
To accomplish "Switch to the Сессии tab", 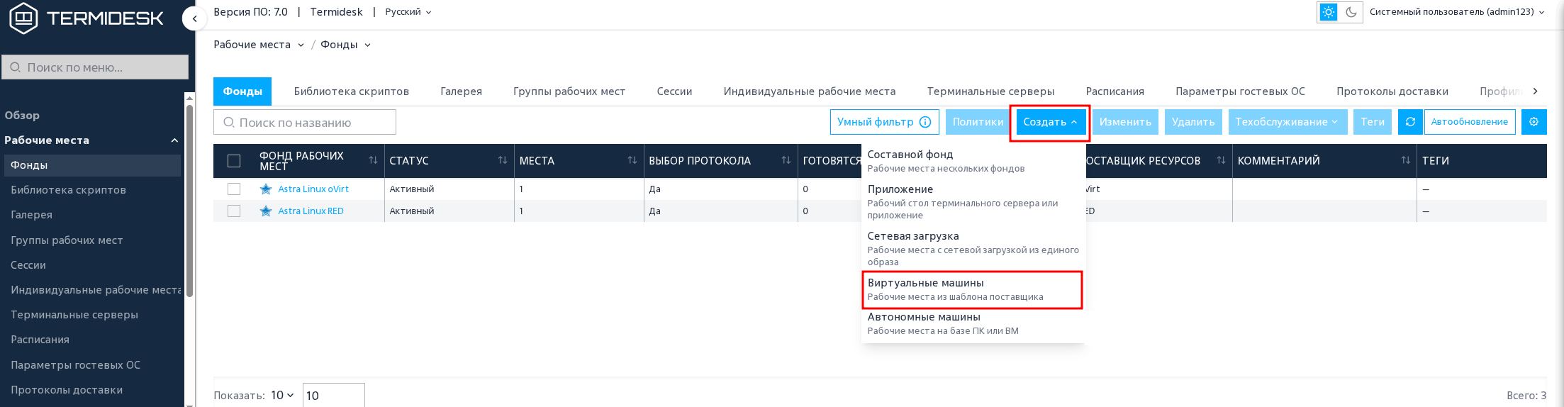I will 674,91.
